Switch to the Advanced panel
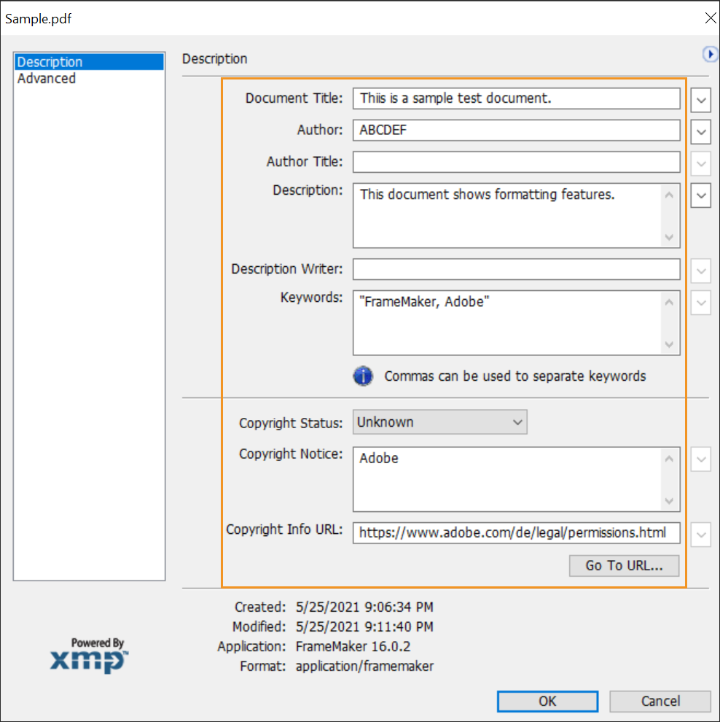This screenshot has height=722, width=720. (x=47, y=79)
